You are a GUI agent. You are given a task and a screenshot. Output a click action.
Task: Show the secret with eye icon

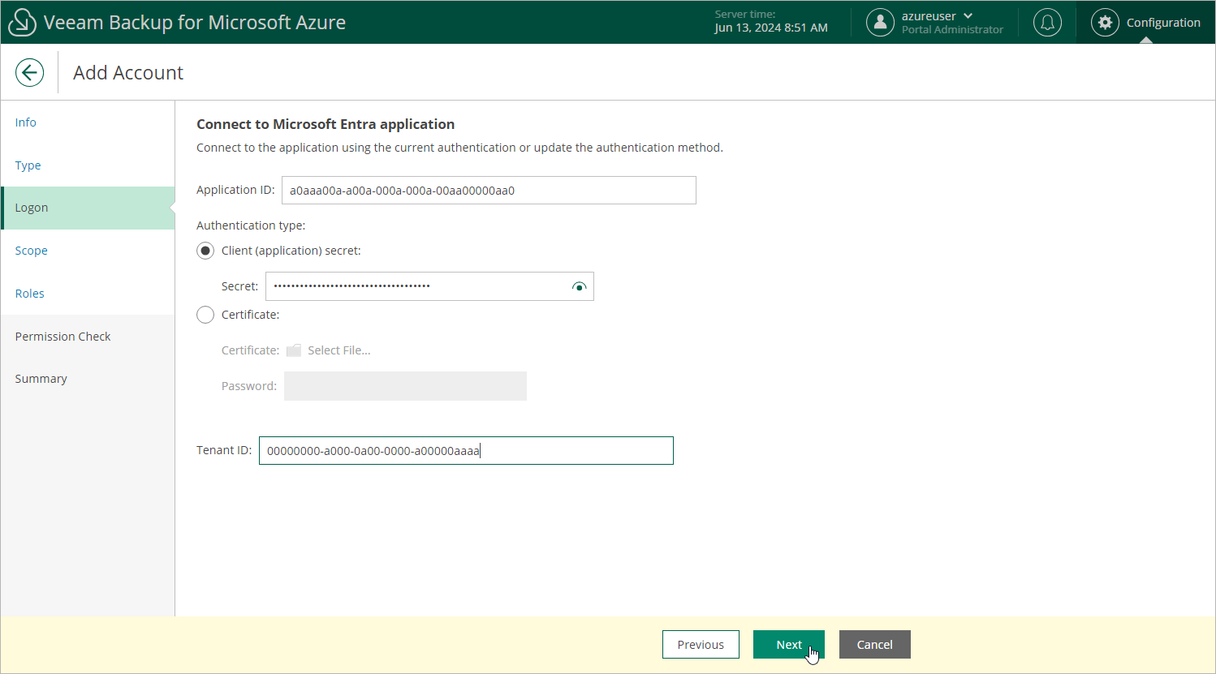point(579,286)
